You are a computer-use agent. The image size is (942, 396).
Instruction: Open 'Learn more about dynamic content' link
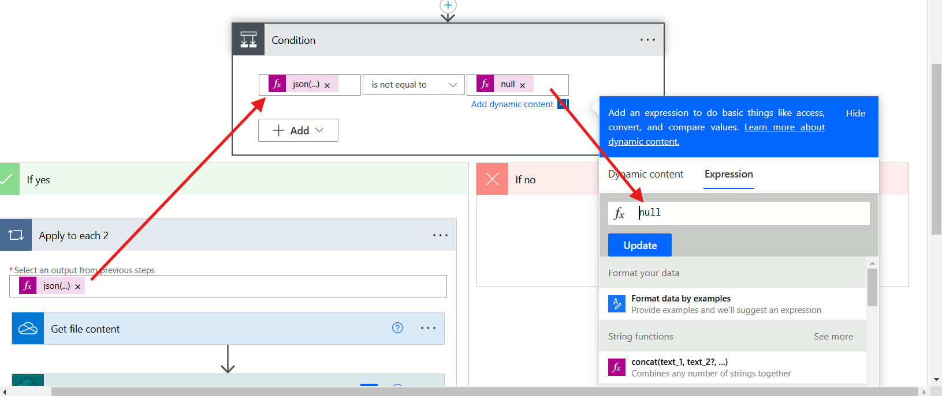pyautogui.click(x=784, y=127)
